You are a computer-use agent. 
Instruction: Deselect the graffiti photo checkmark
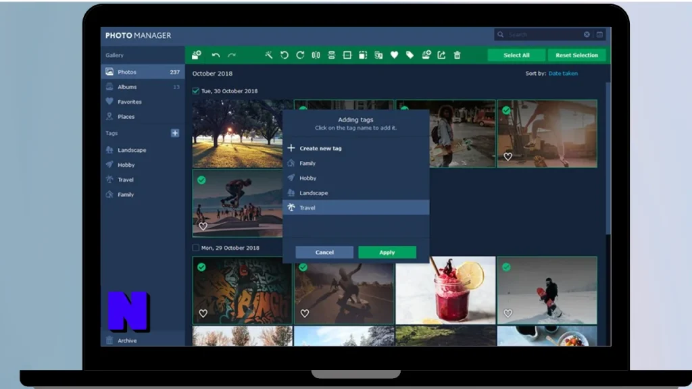201,267
